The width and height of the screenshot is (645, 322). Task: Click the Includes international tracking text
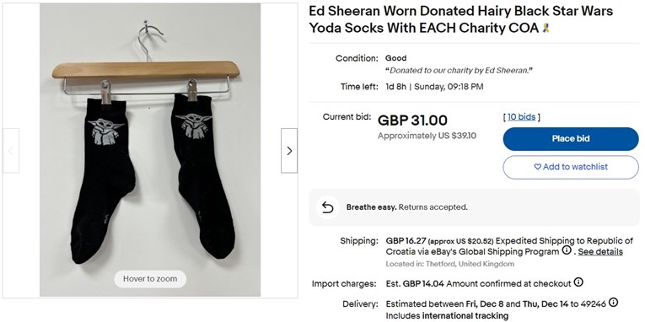coord(447,316)
